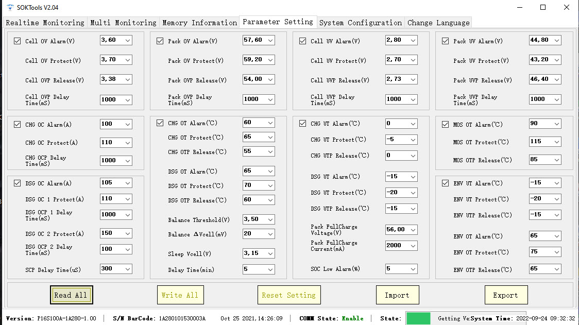Uncheck the Cell OV Alarm checkbox

tap(18, 41)
